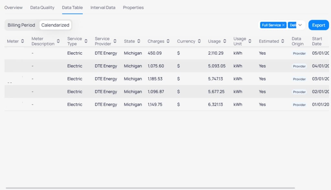This screenshot has height=190, width=331.
Task: Sort by Estimated column
Action: click(283, 41)
